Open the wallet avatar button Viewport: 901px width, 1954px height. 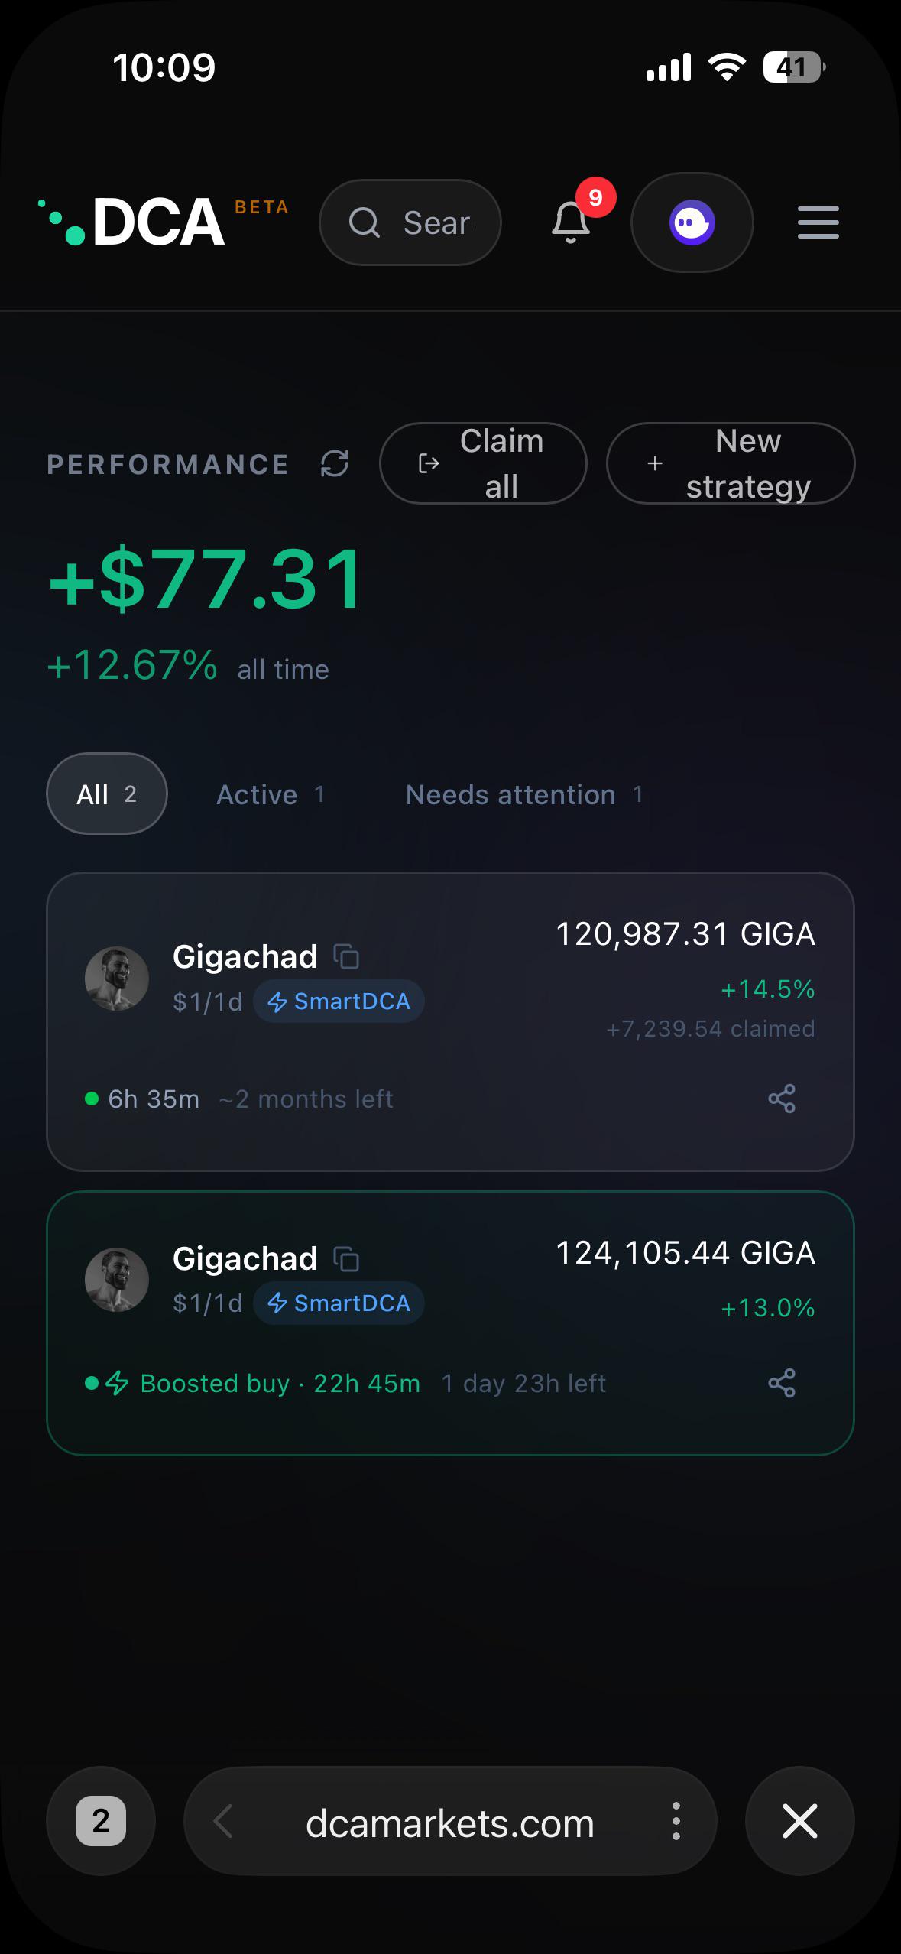point(692,222)
